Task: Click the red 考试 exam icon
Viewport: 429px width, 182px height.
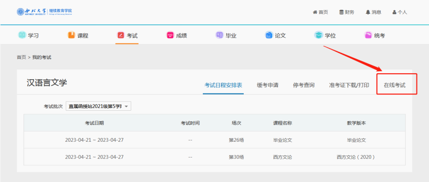Action: point(121,35)
